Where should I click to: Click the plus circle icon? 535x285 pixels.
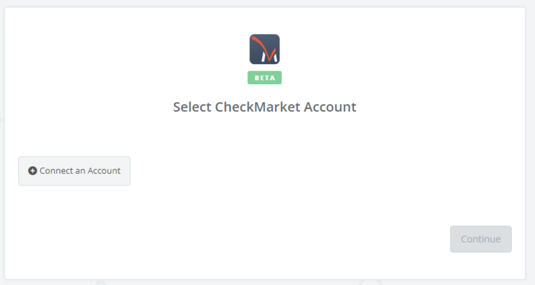click(32, 171)
